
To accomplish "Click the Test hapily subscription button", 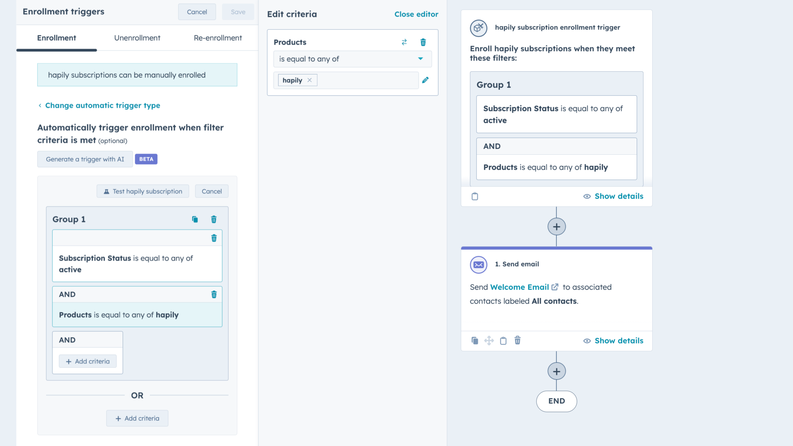I will click(143, 191).
